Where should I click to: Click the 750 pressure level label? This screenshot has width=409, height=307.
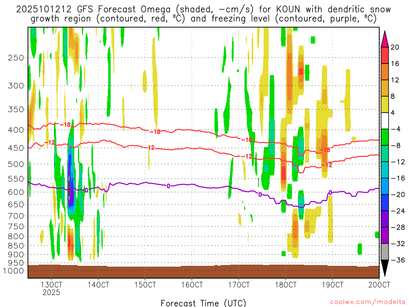[16, 227]
